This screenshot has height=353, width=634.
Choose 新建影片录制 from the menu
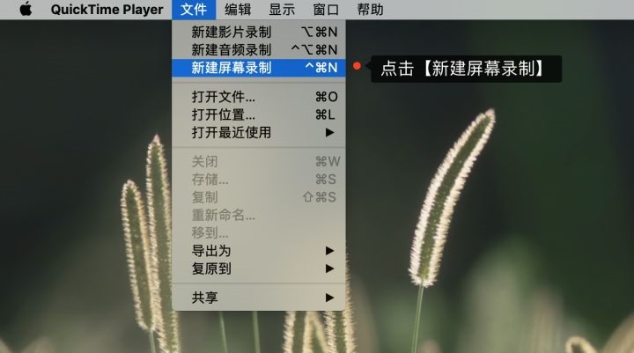[x=259, y=32]
